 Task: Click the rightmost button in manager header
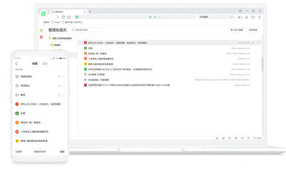coord(253,30)
